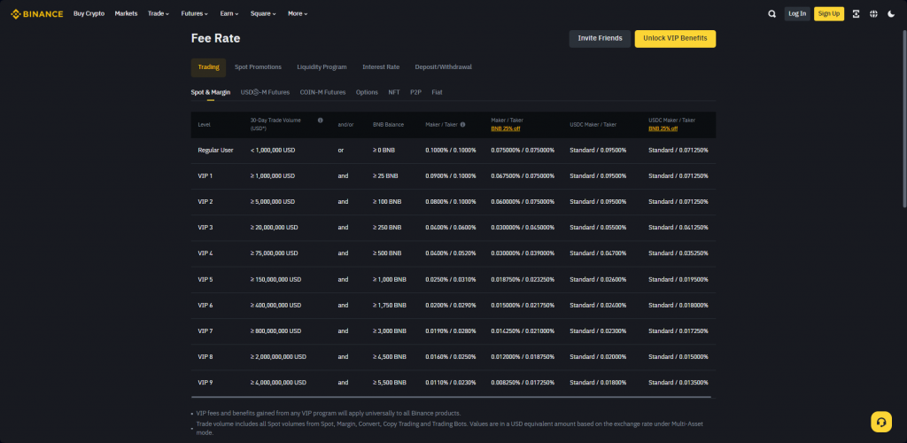Switch to the Spot Promotions tab

(258, 67)
